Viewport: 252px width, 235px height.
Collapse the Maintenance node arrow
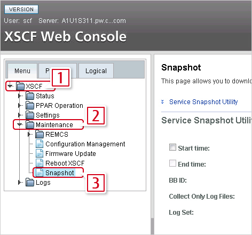20,124
